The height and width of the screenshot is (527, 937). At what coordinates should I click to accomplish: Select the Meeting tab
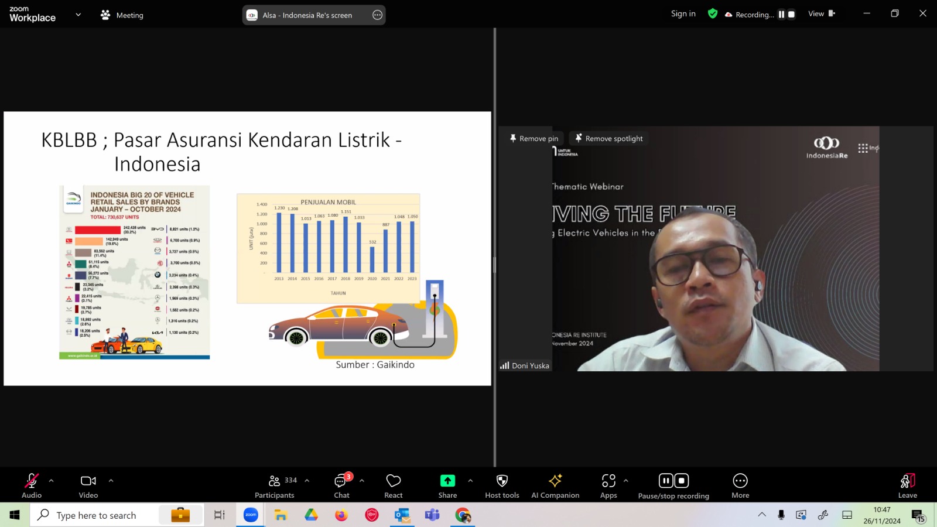coord(122,15)
